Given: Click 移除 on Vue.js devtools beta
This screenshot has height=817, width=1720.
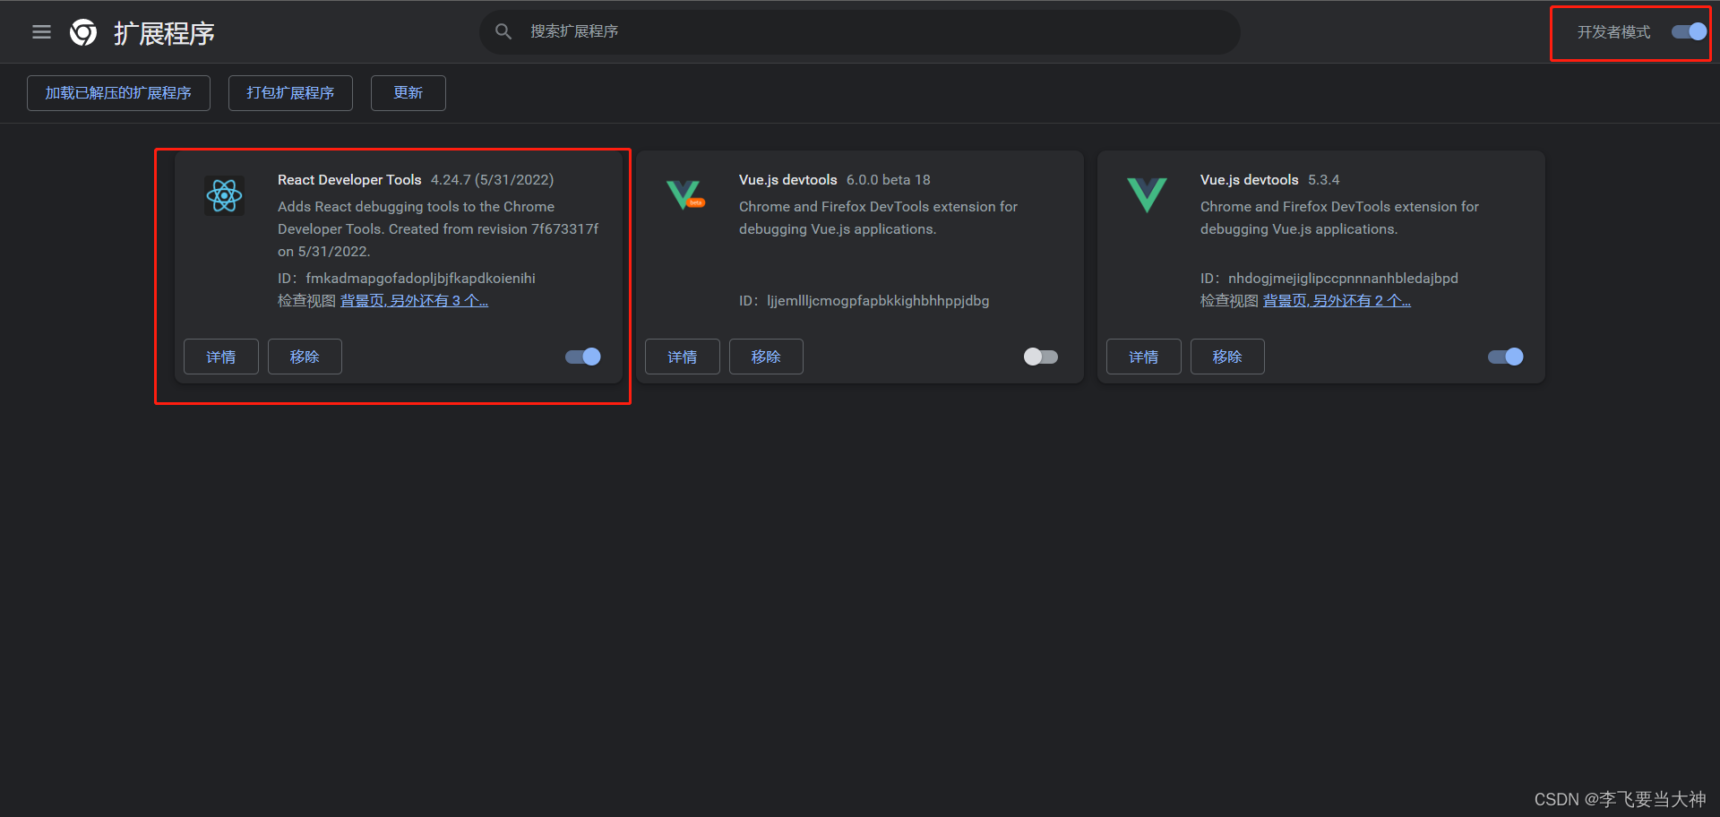Looking at the screenshot, I should 765,357.
